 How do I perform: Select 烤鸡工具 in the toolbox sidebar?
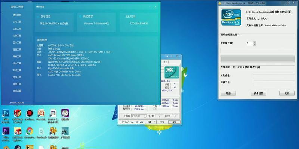click(x=17, y=77)
